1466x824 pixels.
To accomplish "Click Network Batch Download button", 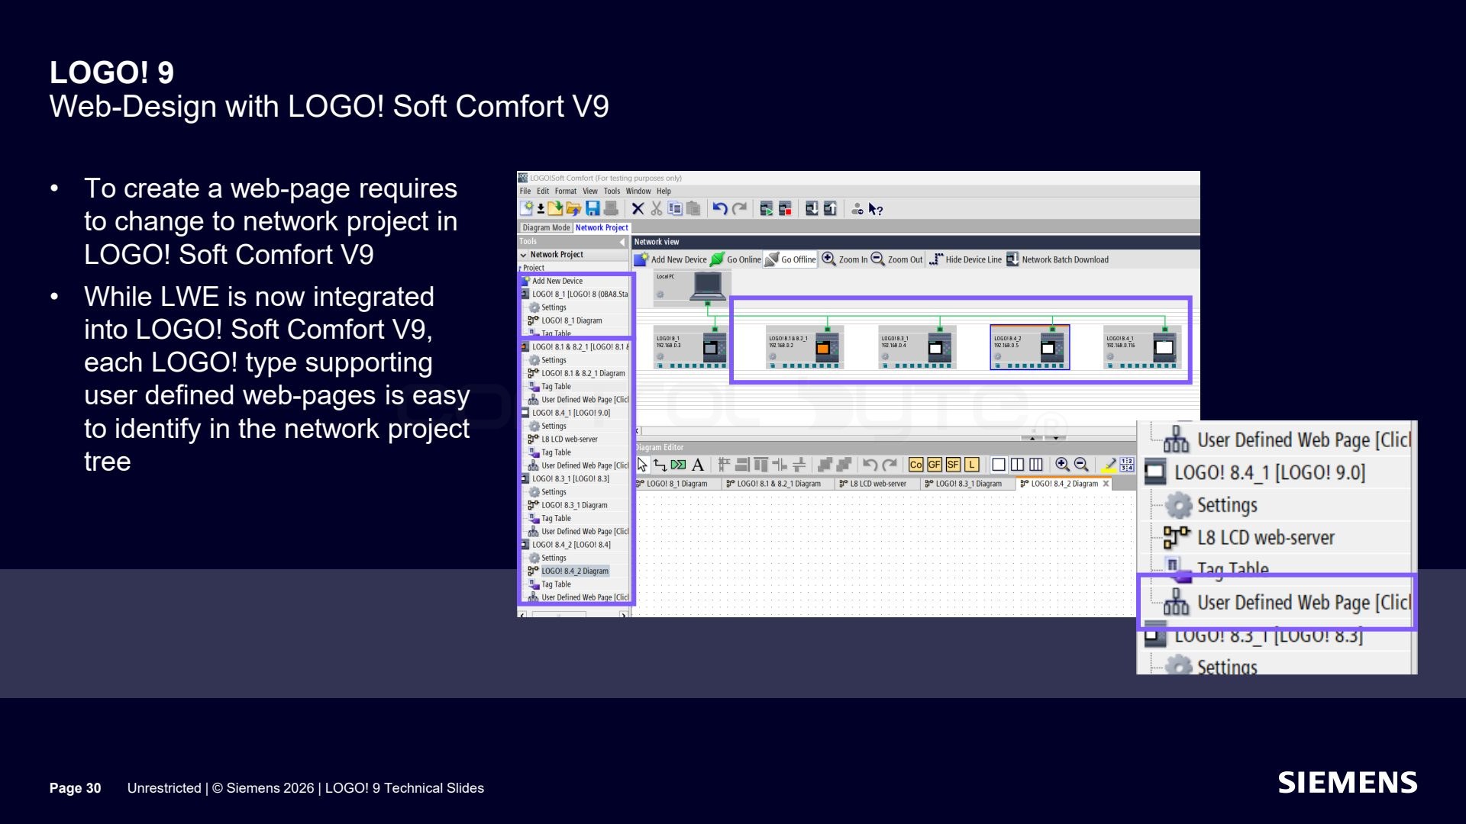I will (1058, 259).
